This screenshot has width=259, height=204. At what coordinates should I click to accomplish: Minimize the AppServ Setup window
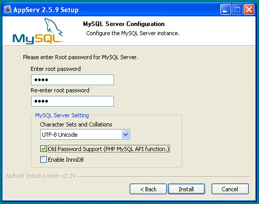tap(225, 10)
